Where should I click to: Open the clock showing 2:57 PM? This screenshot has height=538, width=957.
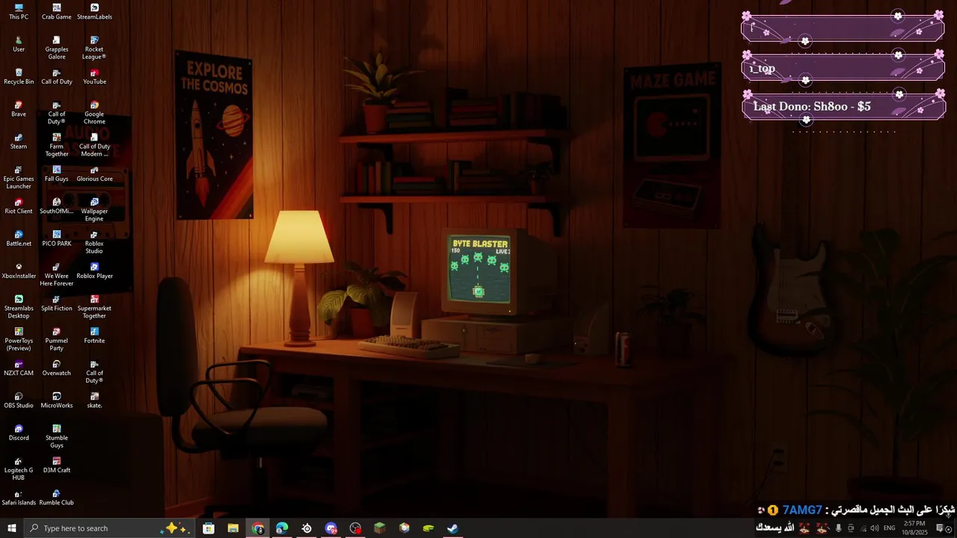click(x=916, y=528)
